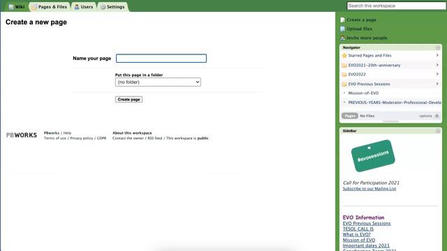
Task: Click the PBworks footer link
Action: [51, 133]
